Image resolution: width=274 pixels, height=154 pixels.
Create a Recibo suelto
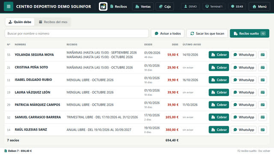tap(250, 33)
